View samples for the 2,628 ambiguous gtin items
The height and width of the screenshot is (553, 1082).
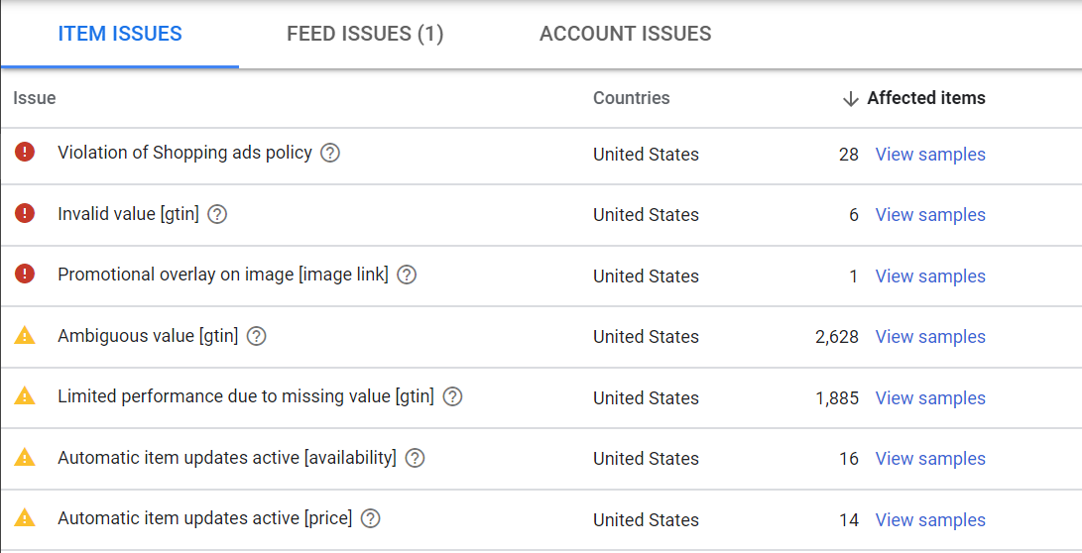pyautogui.click(x=930, y=337)
